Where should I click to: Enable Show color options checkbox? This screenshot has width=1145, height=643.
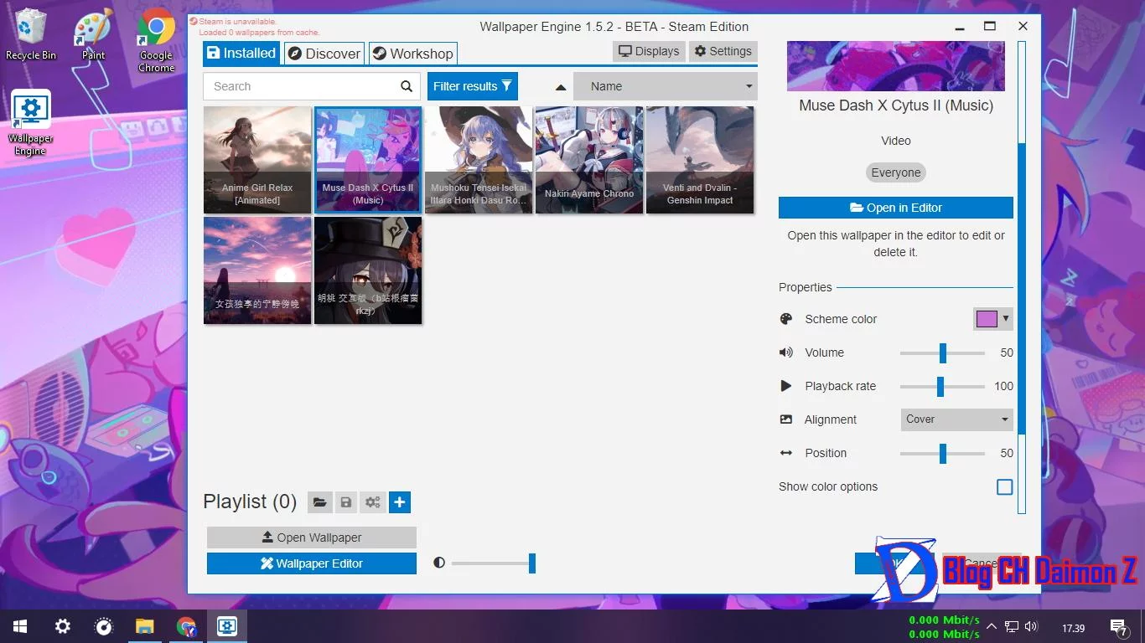point(1004,487)
